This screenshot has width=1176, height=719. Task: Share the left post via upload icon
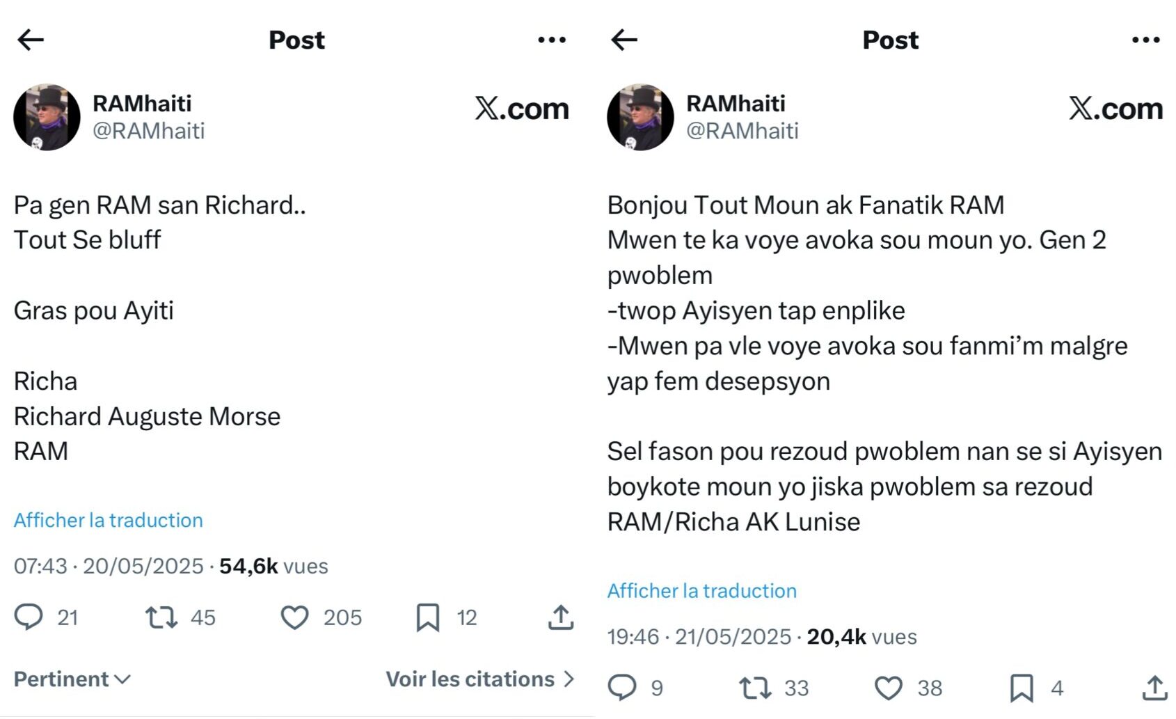point(561,617)
